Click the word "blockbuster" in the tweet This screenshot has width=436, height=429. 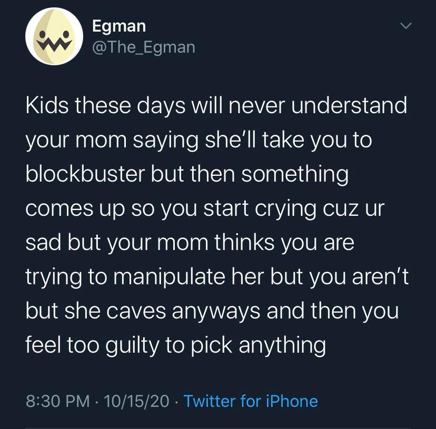pyautogui.click(x=85, y=175)
